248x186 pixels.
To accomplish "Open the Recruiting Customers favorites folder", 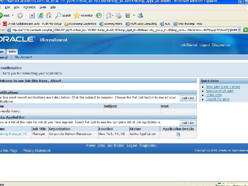I will [x=81, y=24].
